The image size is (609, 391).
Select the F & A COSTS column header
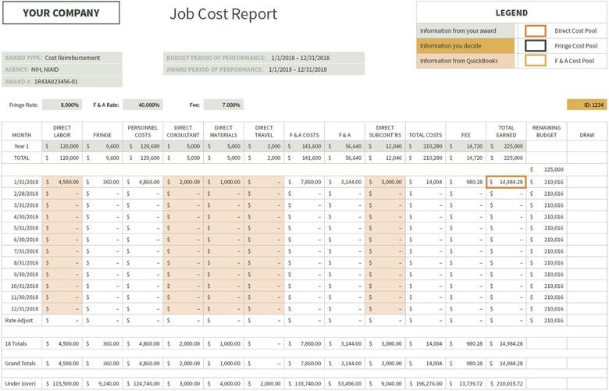tap(304, 131)
